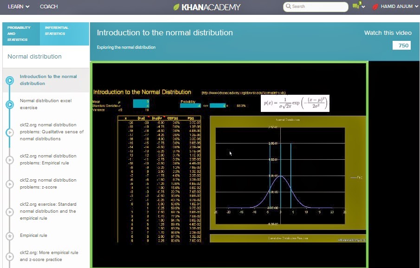Click the normal distribution formula image in video
Screen dimensions: 420x268
(295, 103)
